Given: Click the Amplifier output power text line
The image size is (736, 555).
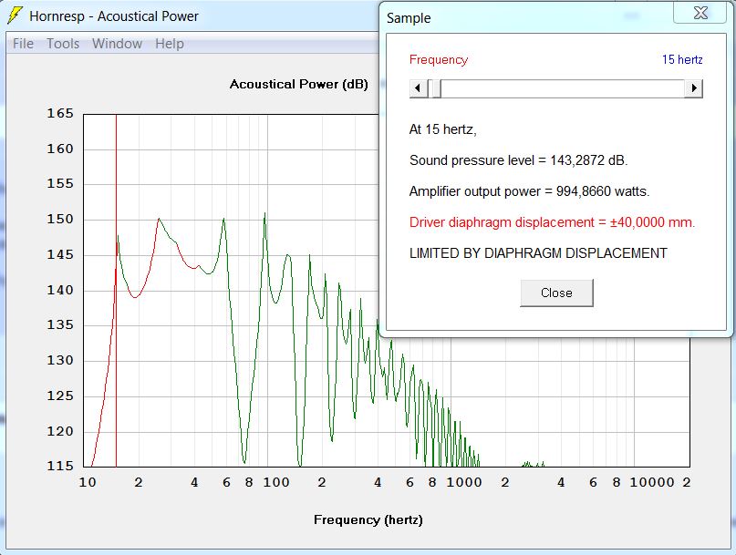Looking at the screenshot, I should (530, 191).
